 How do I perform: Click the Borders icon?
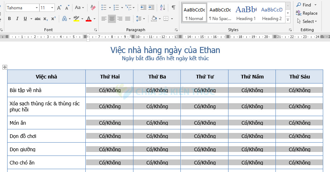[166, 19]
